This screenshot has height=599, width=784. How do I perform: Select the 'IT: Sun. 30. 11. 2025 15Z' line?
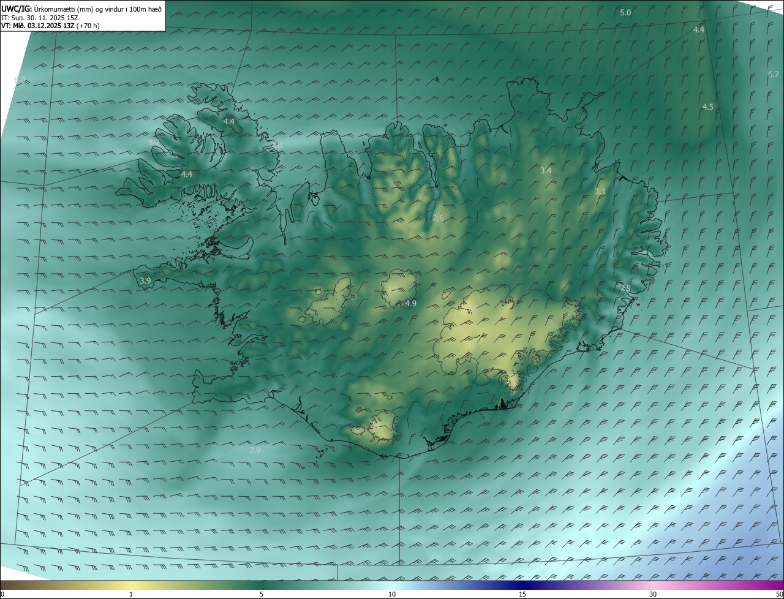click(x=40, y=18)
